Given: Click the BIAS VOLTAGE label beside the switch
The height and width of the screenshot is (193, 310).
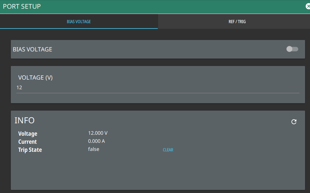Looking at the screenshot, I should (x=32, y=49).
